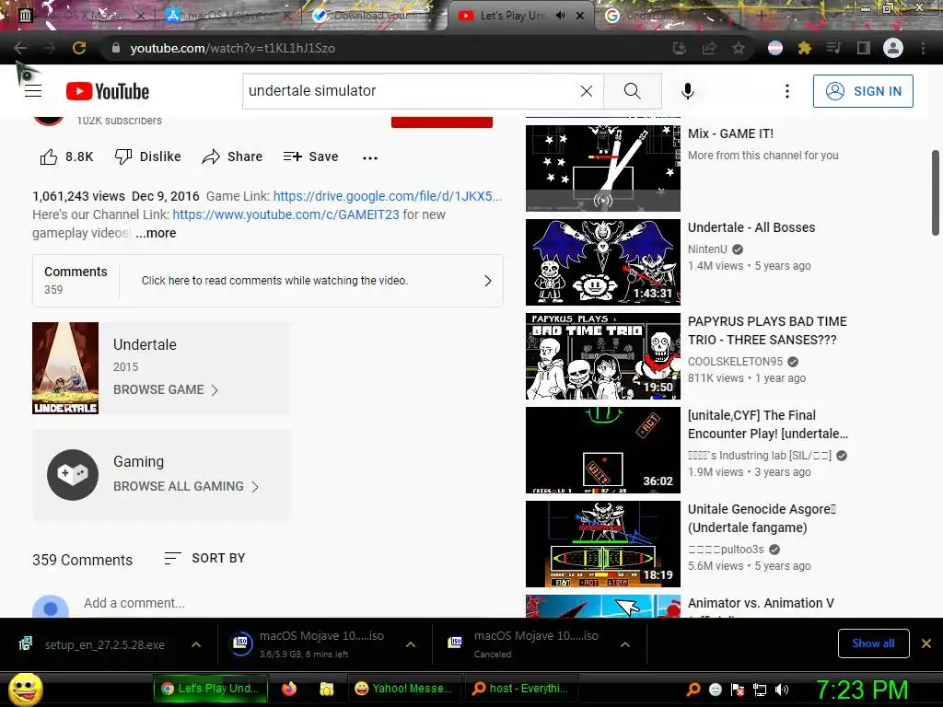Run search with the magnifier button
The height and width of the screenshot is (707, 943).
[632, 91]
